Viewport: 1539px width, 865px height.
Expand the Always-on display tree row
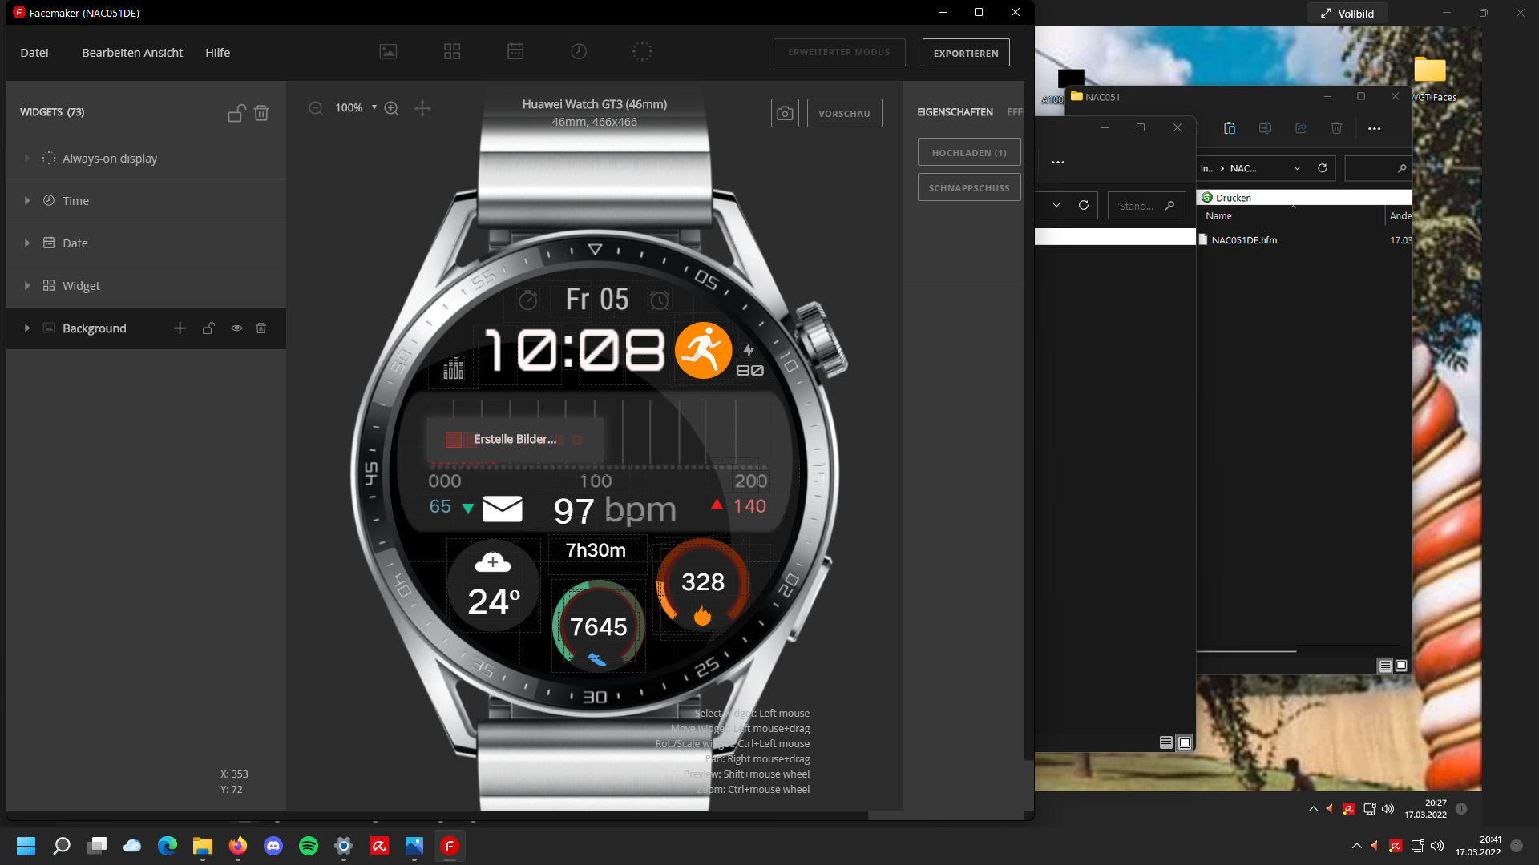pyautogui.click(x=27, y=159)
